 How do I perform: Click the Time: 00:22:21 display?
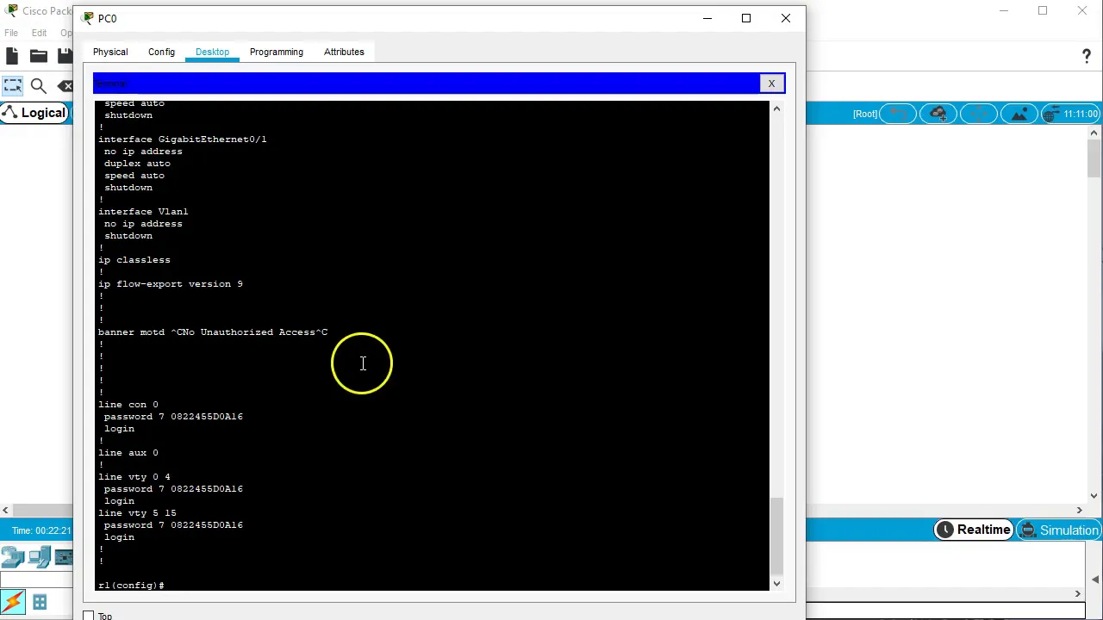[41, 530]
